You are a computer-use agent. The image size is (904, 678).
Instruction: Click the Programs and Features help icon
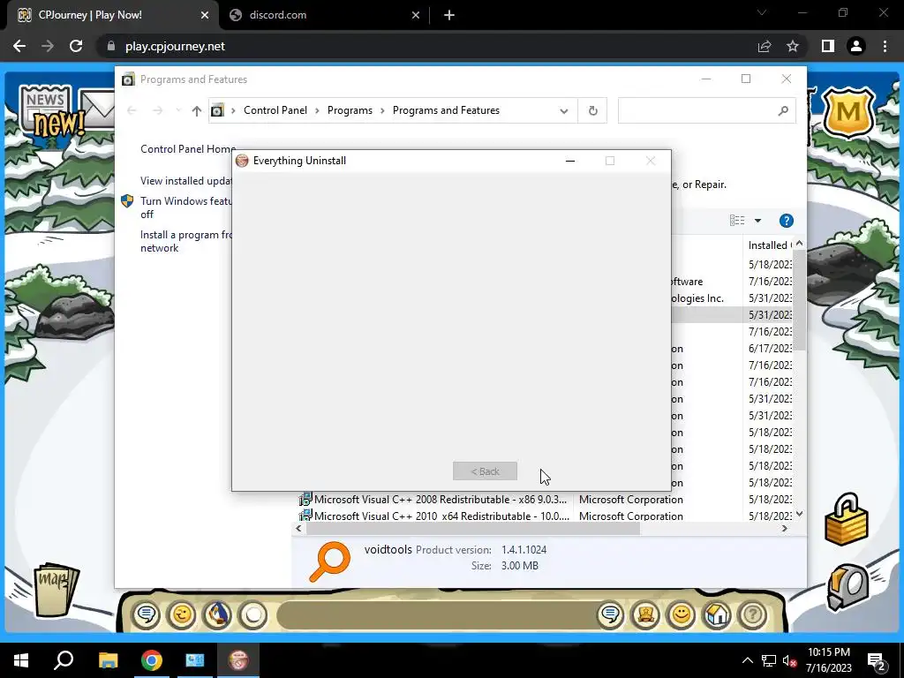click(x=787, y=221)
